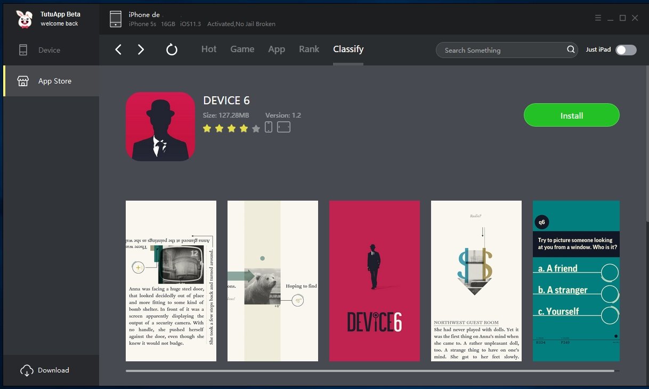Click the TutuApp rabbit logo
This screenshot has width=649, height=389.
click(25, 19)
